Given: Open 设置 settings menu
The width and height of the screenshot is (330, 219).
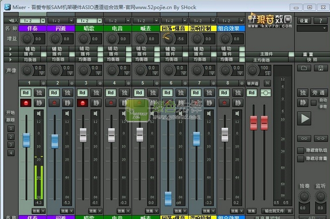Looking at the screenshot, I should point(304,21).
